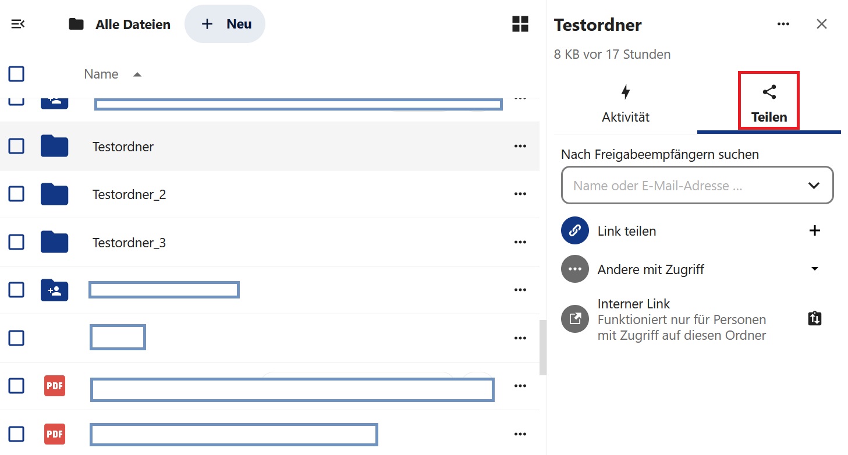848x455 pixels.
Task: Click the Neu button
Action: point(225,24)
